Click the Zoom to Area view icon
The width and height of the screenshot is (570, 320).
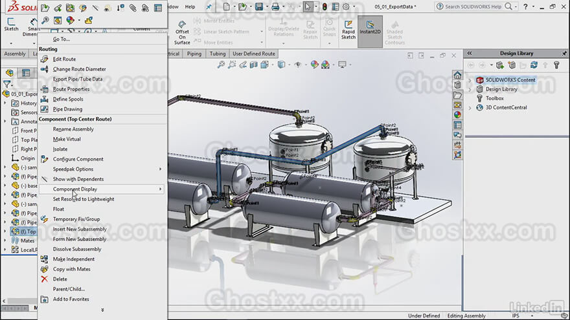pyautogui.click(x=232, y=65)
